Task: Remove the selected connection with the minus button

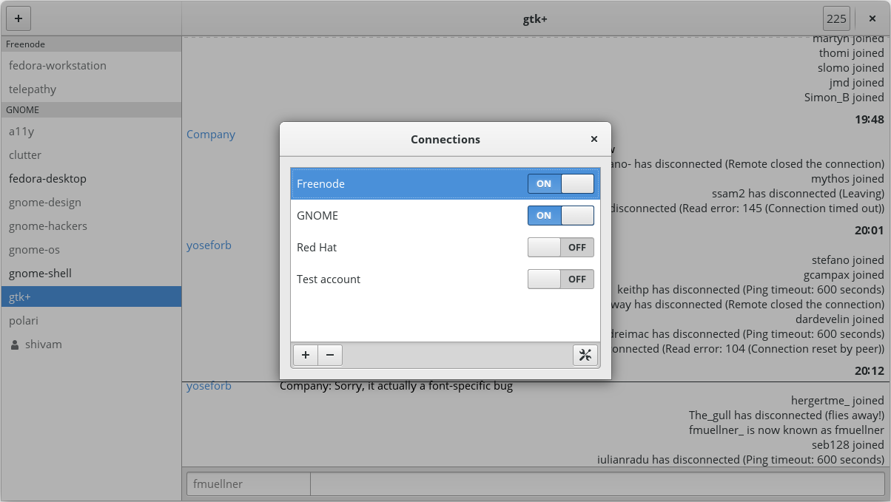Action: 330,355
